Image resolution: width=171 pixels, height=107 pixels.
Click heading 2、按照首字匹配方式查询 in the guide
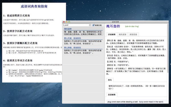18,31
